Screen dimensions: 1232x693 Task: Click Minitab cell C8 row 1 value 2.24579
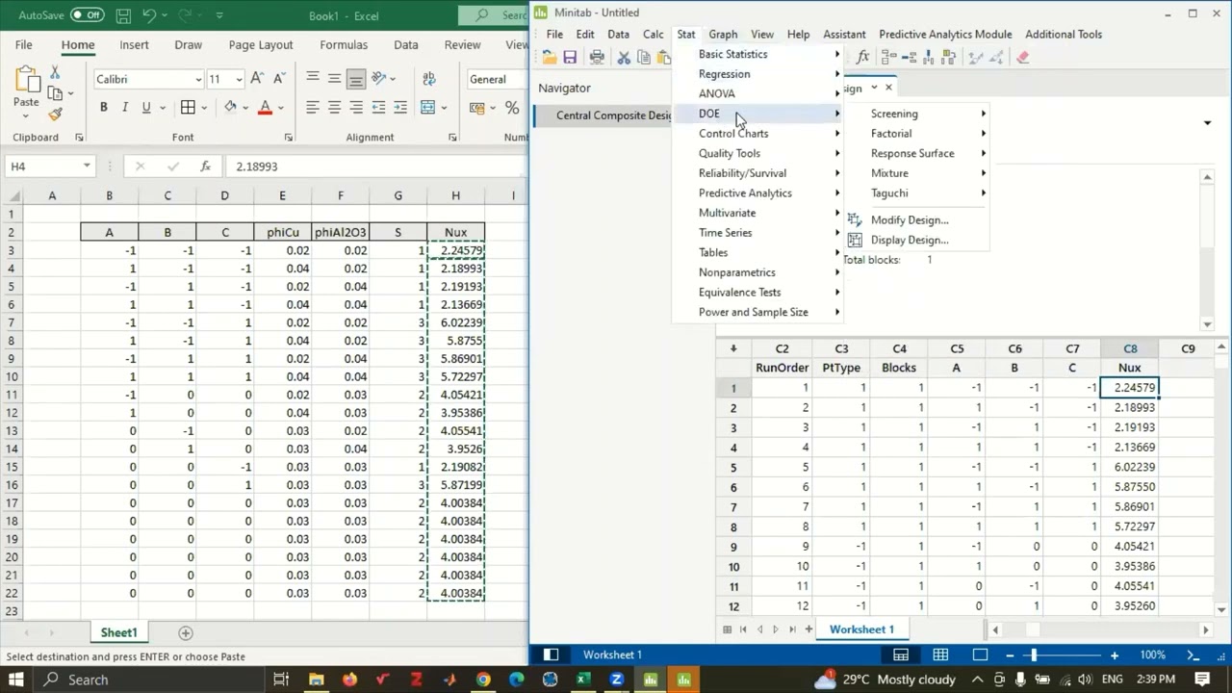(1130, 388)
